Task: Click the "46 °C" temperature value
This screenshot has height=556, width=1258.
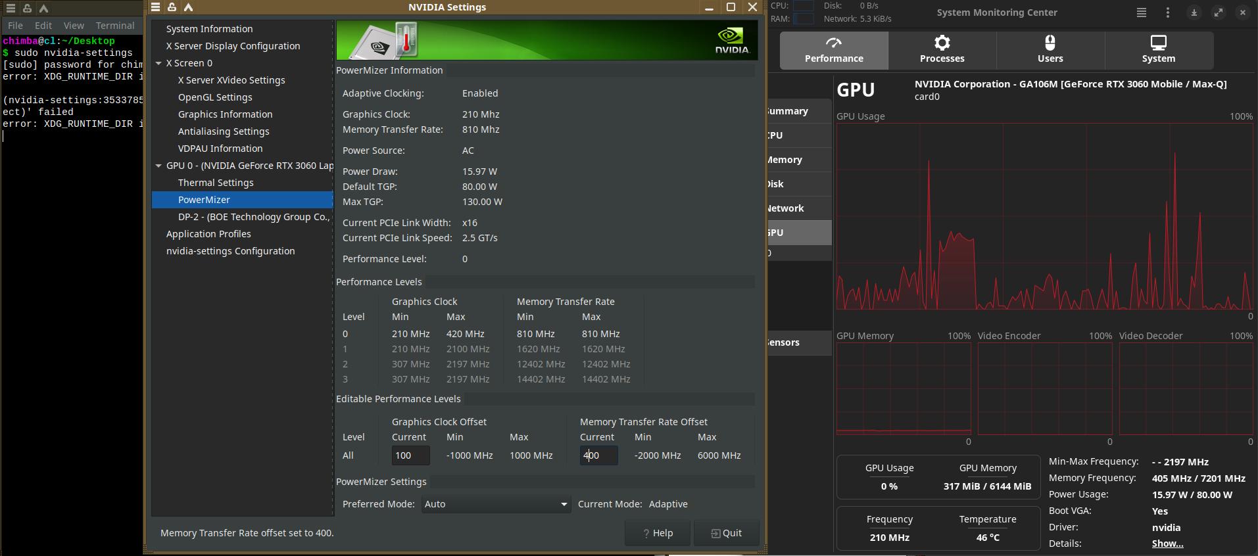Action: (988, 538)
